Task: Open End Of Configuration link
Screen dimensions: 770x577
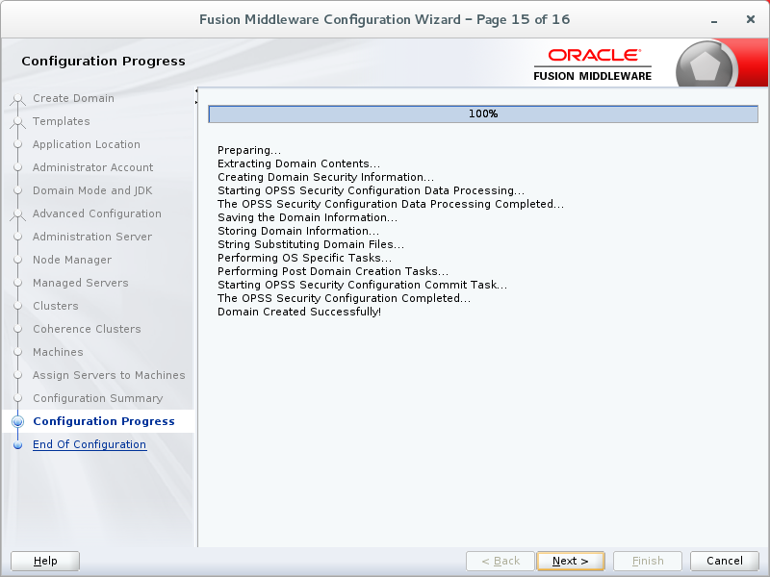Action: pyautogui.click(x=90, y=444)
